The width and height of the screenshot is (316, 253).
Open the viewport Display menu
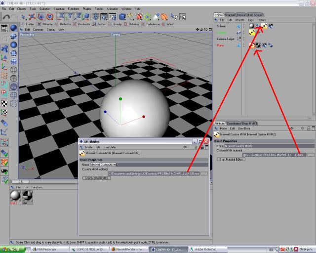pos(51,30)
